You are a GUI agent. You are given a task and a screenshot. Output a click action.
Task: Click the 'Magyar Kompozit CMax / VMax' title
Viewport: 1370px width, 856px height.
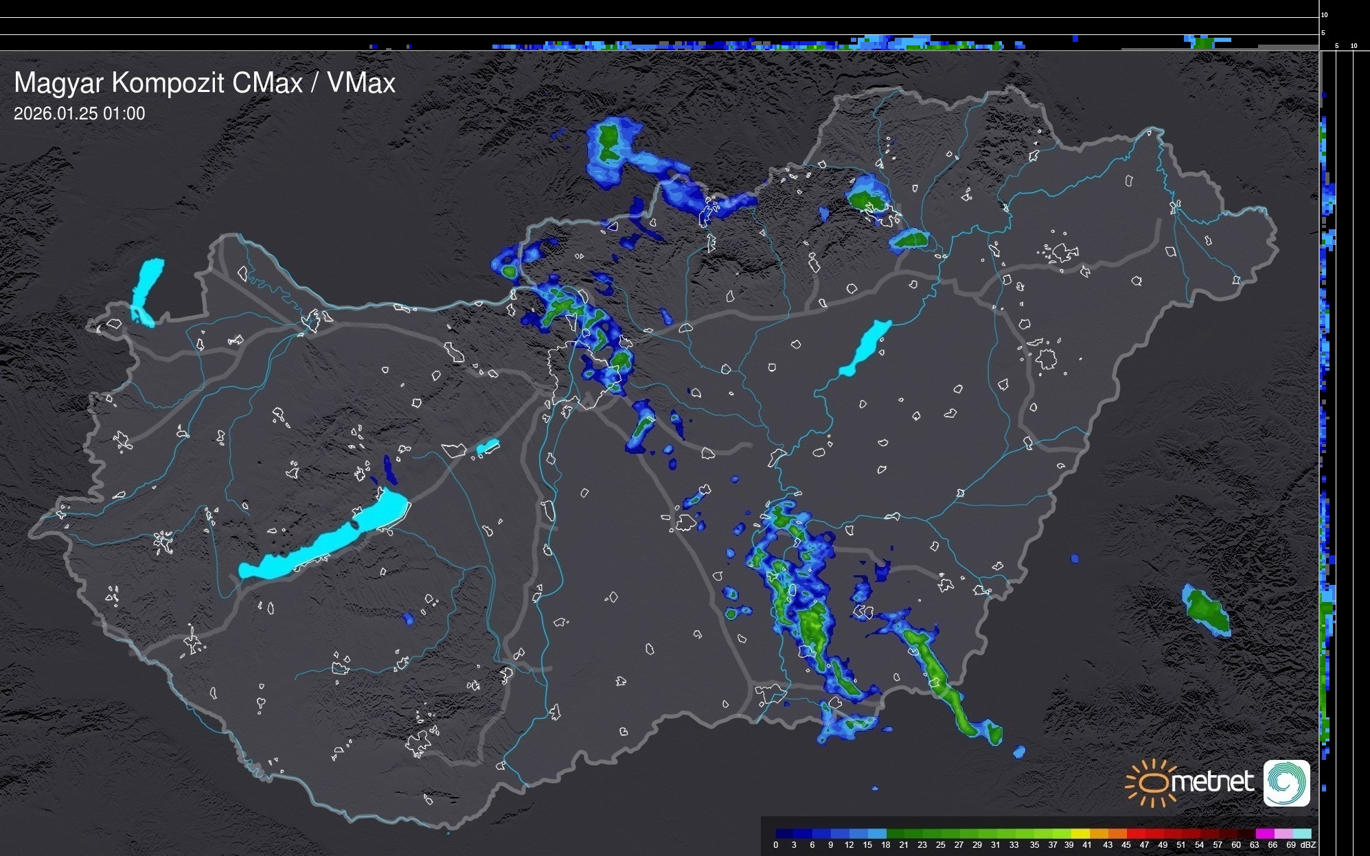tap(205, 83)
